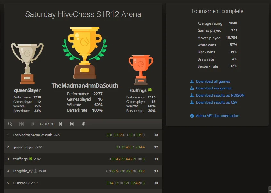The image size is (271, 193).
Task: Select queen5layer row in standings
Action: [x=83, y=147]
